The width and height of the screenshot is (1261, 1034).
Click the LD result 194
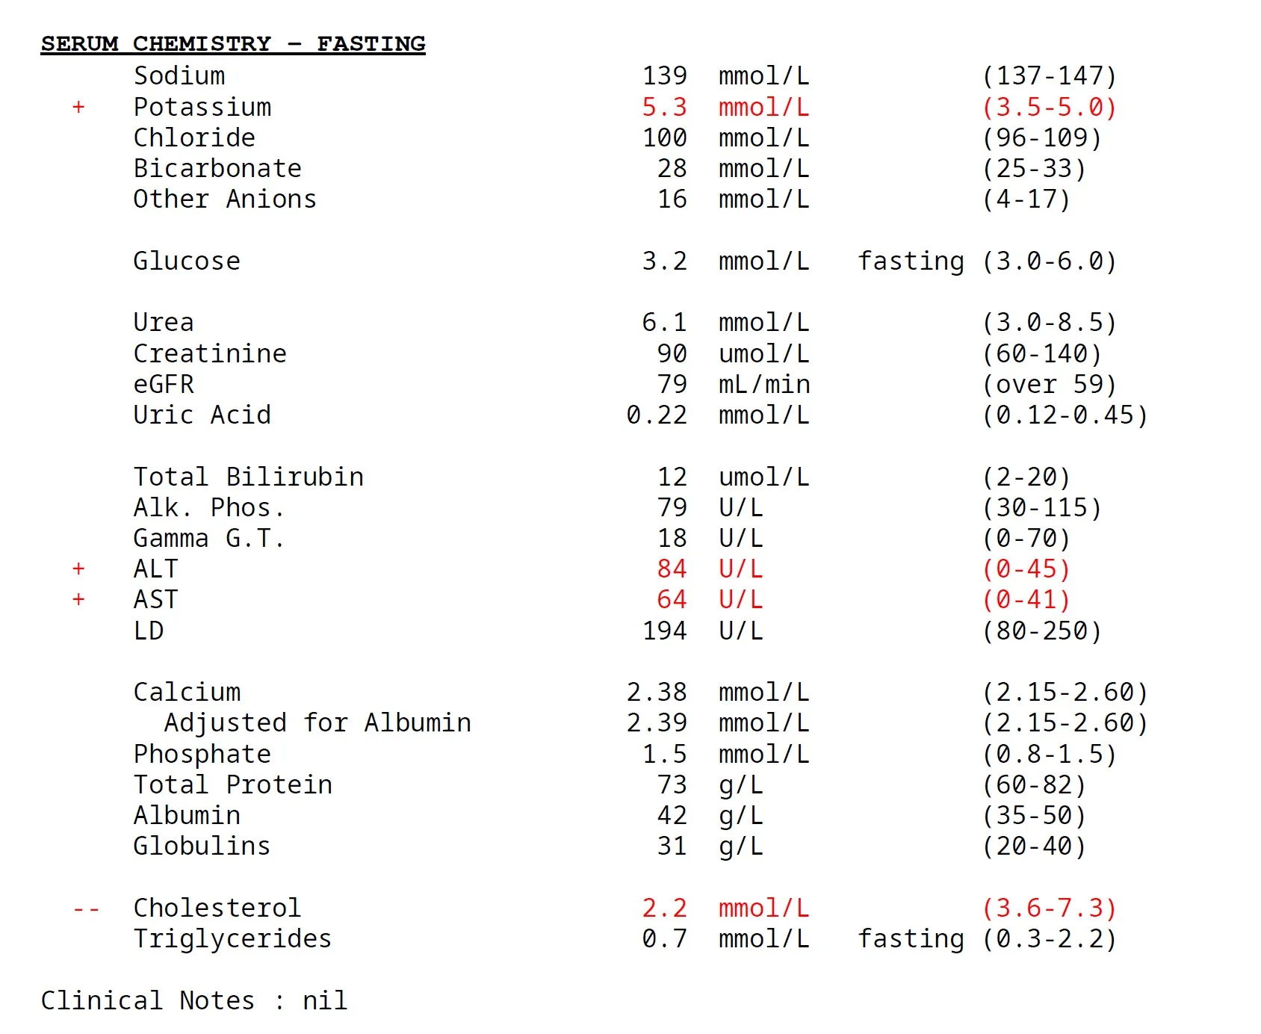(664, 631)
